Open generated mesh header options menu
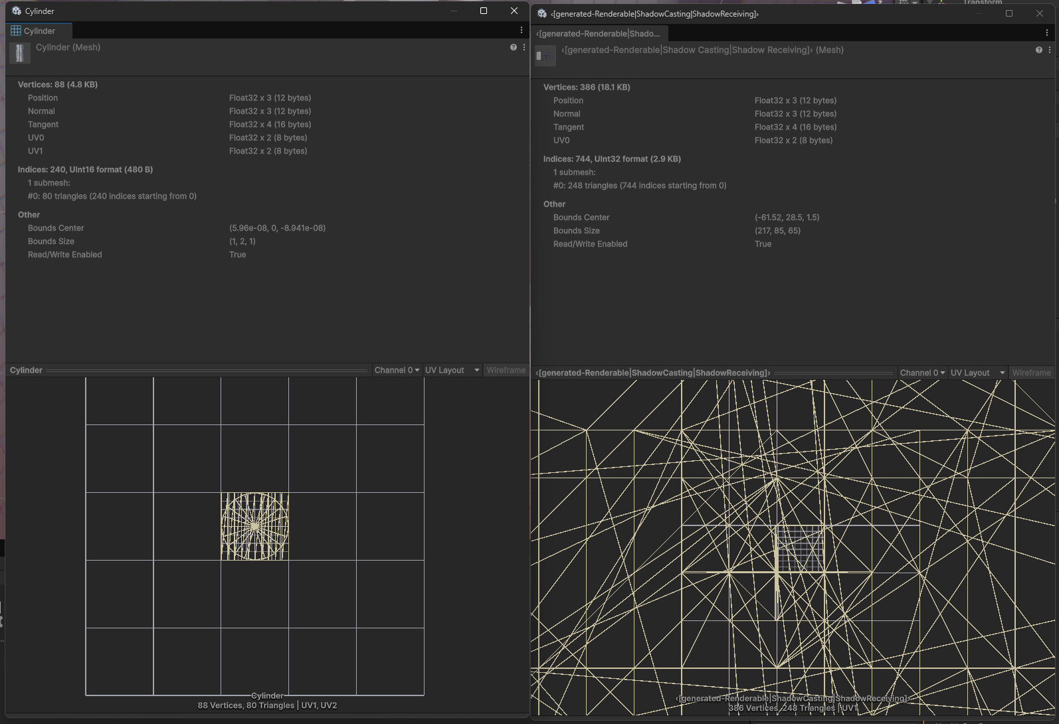This screenshot has height=724, width=1059. [x=1050, y=50]
